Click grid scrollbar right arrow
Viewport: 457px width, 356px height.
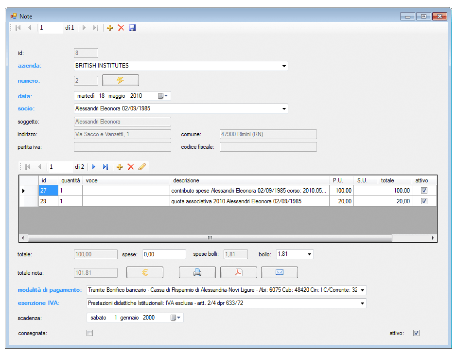433,238
